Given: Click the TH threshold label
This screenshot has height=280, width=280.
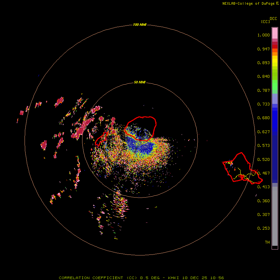Looking at the screenshot, I should 267,242.
